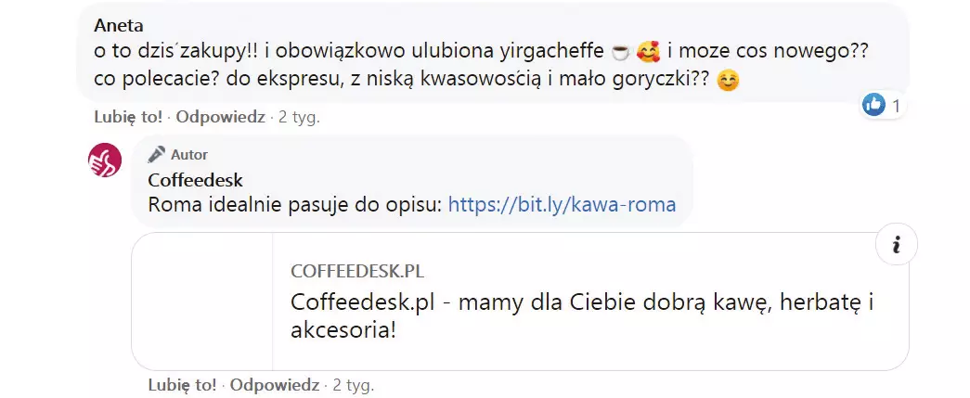Click the blue thumbs-up reaction icon
The width and height of the screenshot is (970, 398).
point(873,106)
